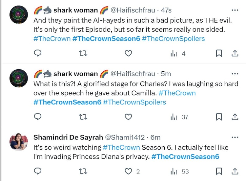The image size is (246, 181).
Task: Share Shamindri De Sayrah's tweet
Action: pos(235,171)
